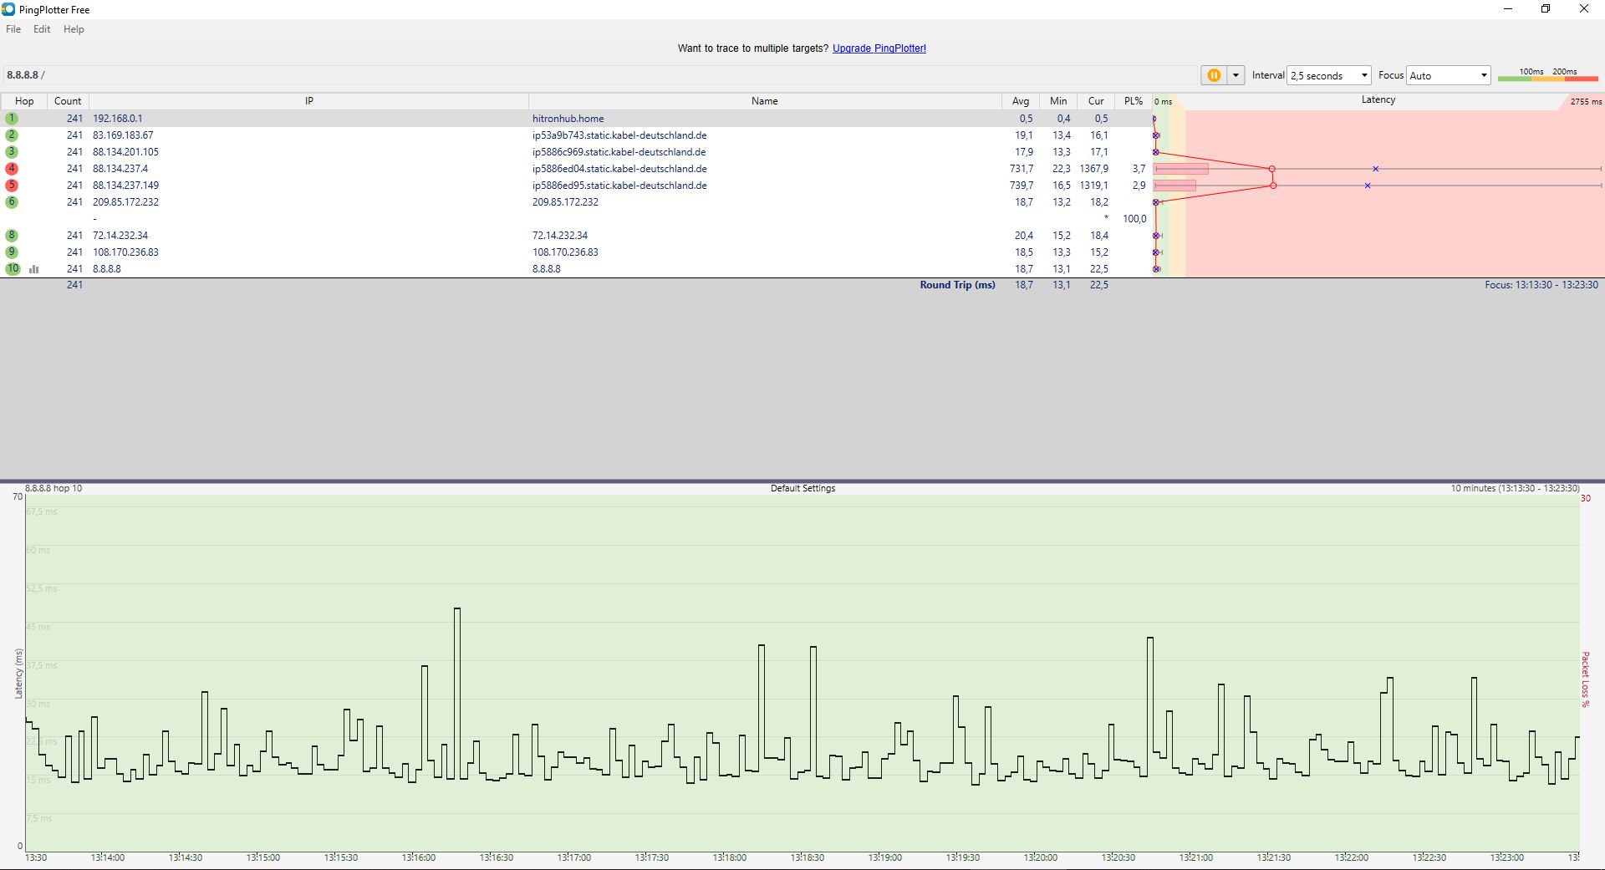Screen dimensions: 1605x870
Task: Click hostname ip53a9b743.static.kabel-deutschland.de
Action: coord(619,135)
